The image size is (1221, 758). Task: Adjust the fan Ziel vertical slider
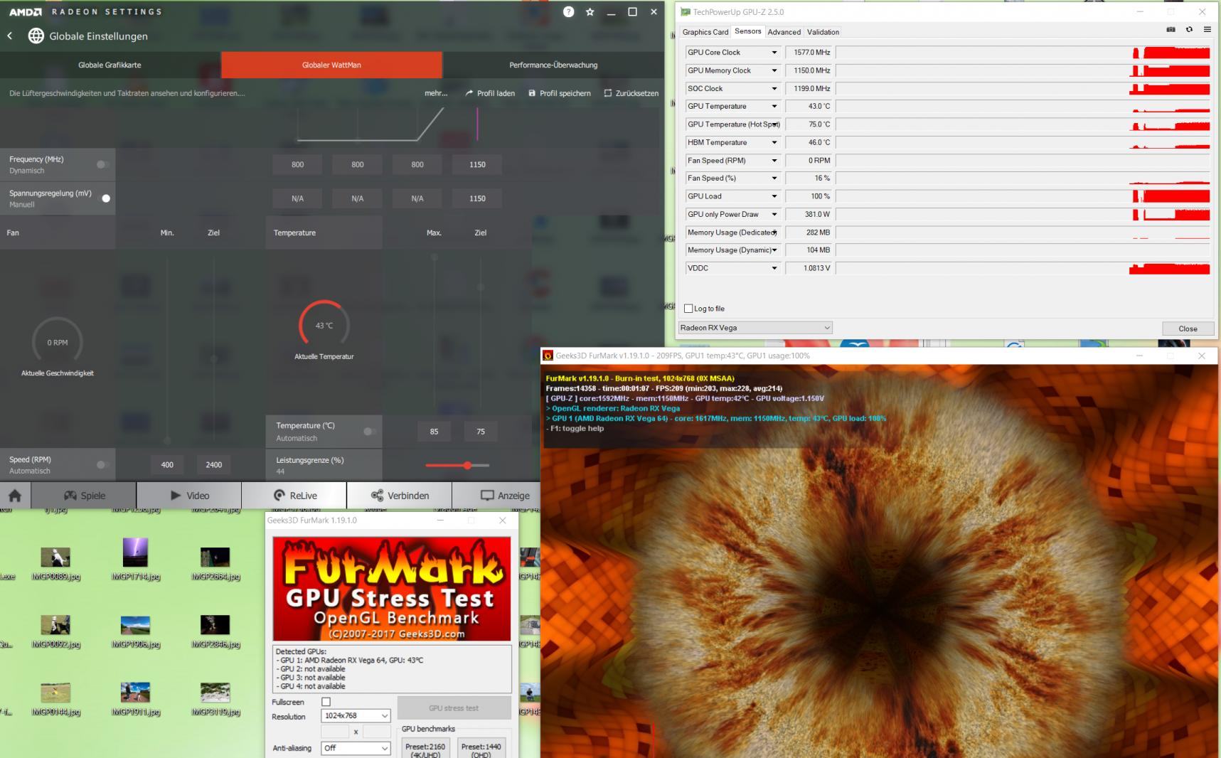point(214,348)
